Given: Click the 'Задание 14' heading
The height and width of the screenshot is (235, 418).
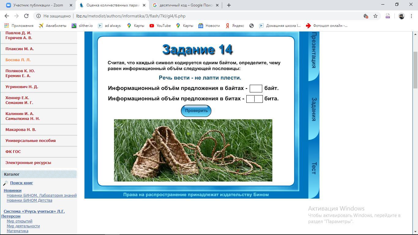Looking at the screenshot, I should pos(197,50).
